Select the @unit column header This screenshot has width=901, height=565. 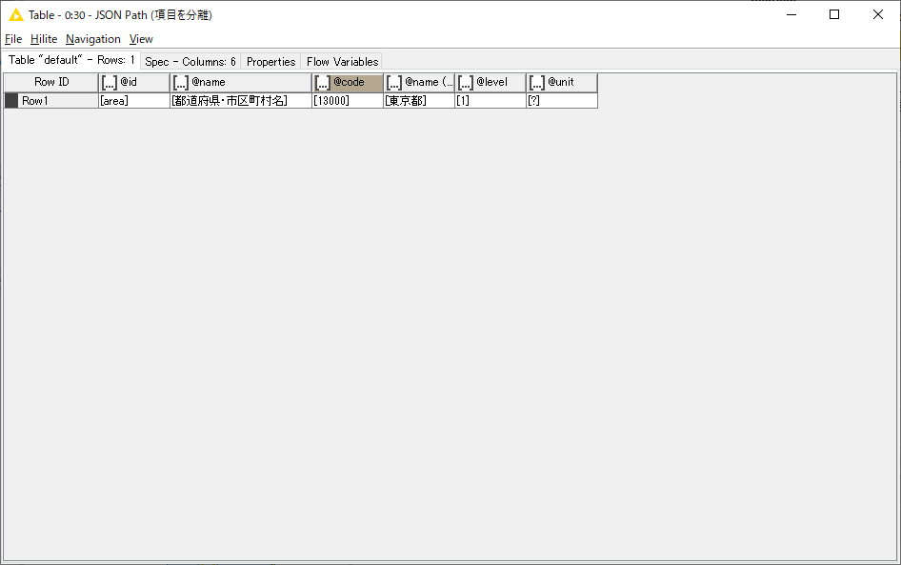pyautogui.click(x=561, y=82)
